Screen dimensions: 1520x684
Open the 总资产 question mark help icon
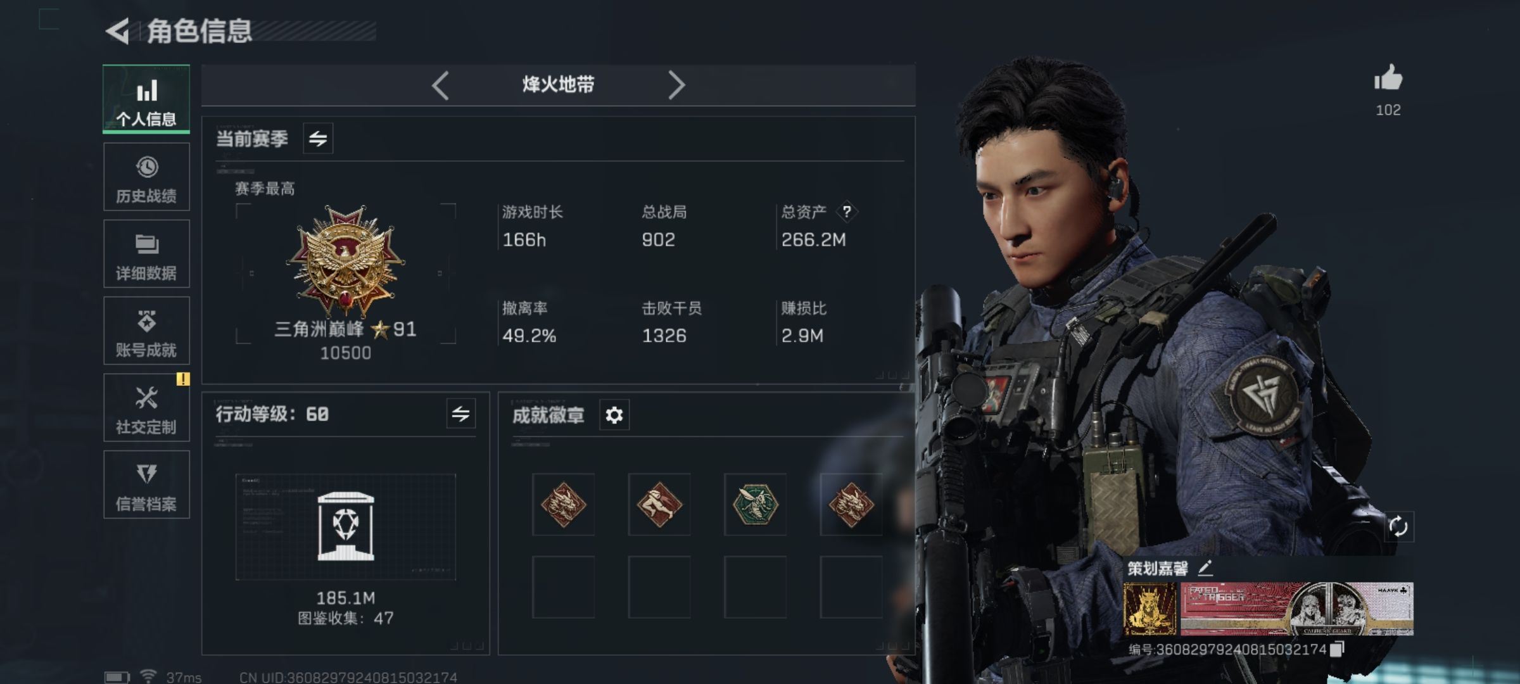847,212
